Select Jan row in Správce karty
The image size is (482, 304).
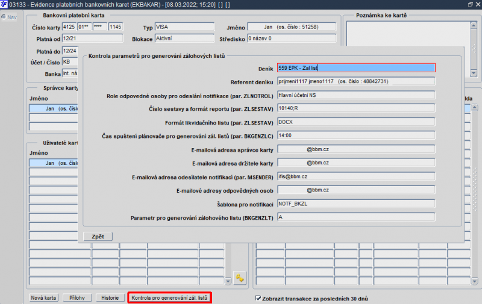pos(54,108)
